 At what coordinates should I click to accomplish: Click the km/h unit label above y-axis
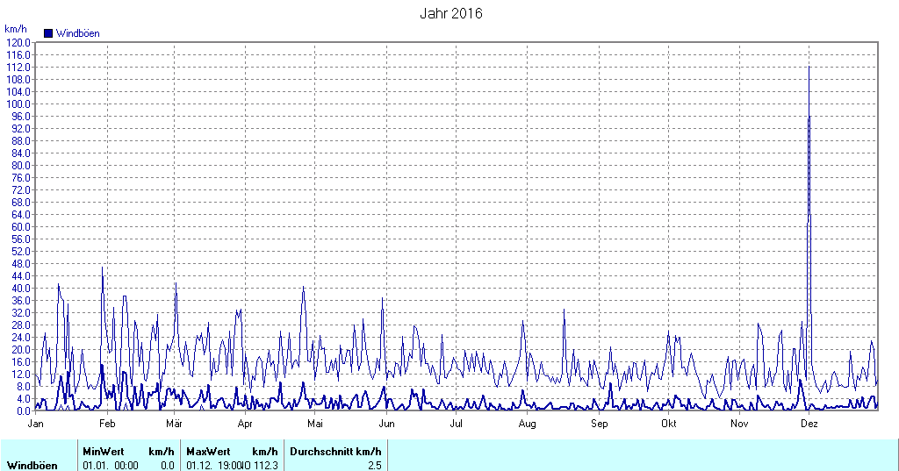click(15, 29)
